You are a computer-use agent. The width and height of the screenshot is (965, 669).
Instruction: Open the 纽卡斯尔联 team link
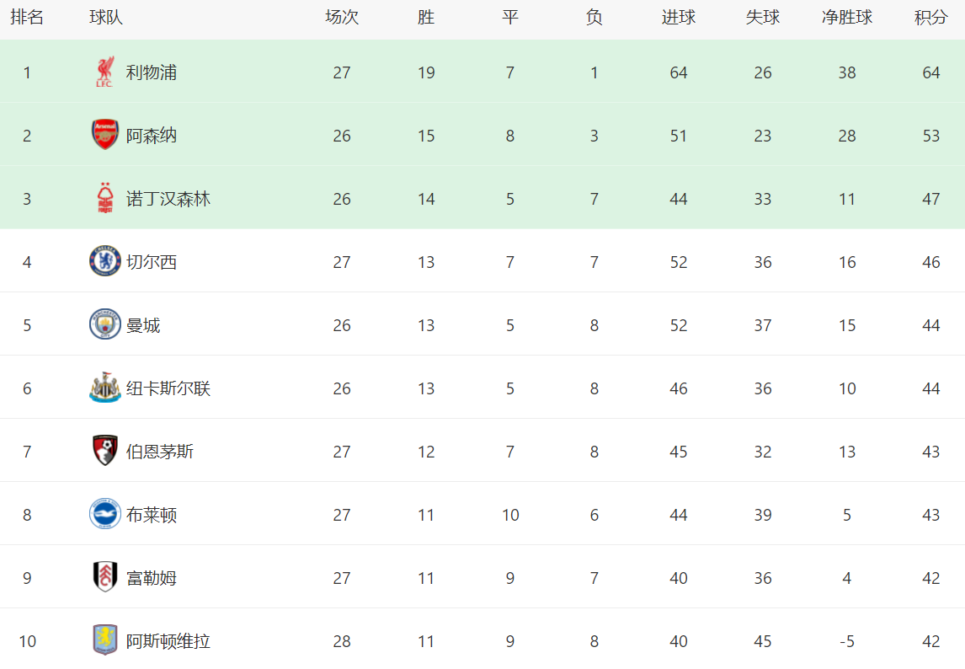(x=168, y=388)
